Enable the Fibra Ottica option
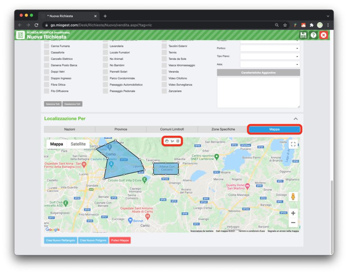348x274 pixels. point(46,85)
